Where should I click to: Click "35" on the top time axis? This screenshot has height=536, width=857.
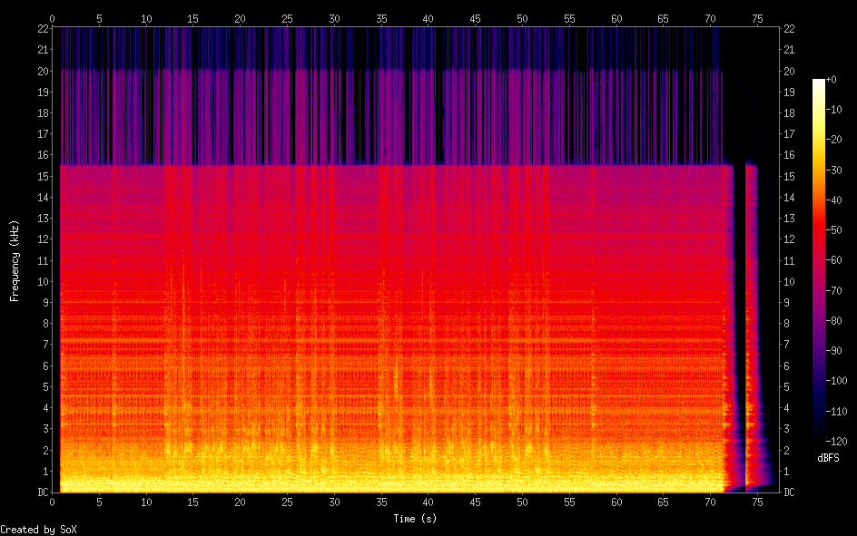(381, 18)
